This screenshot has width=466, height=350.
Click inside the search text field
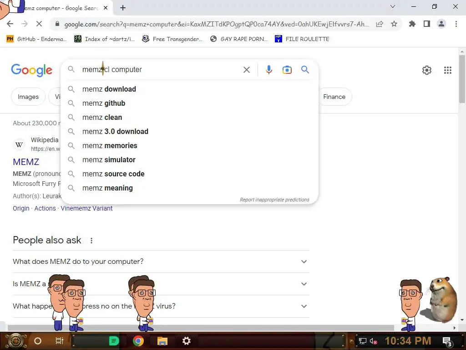(x=161, y=70)
